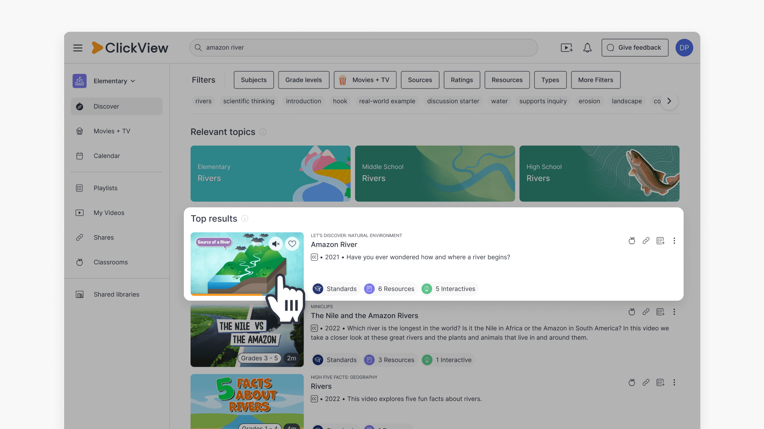This screenshot has height=429, width=764.
Task: Click apple icon for the Rivers video
Action: (x=631, y=383)
